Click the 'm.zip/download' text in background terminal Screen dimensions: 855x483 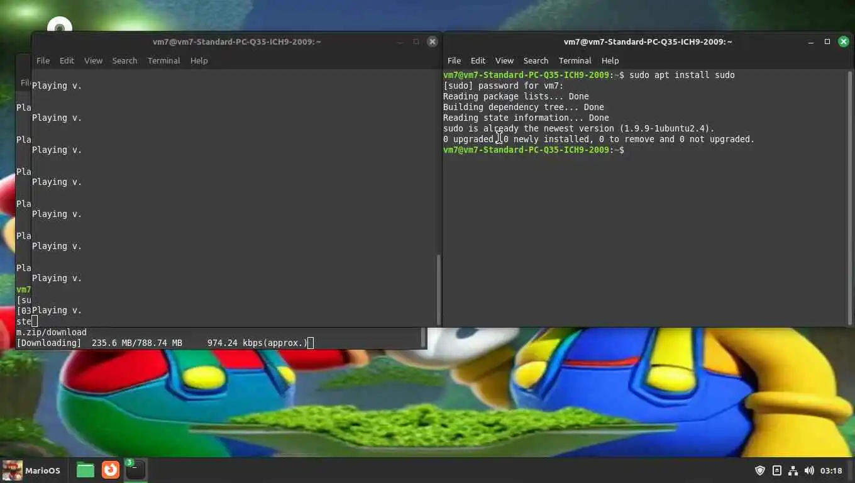(x=52, y=332)
